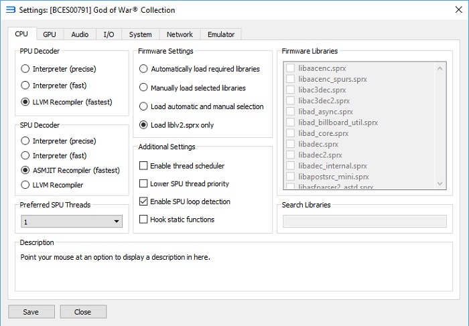This screenshot has width=469, height=326.
Task: Select PPU Interpreter (precise) option
Action: pos(25,68)
